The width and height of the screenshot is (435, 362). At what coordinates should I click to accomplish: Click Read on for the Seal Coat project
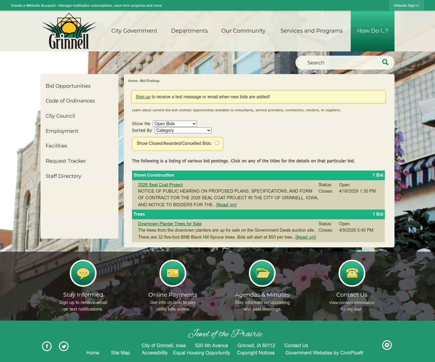pyautogui.click(x=226, y=204)
